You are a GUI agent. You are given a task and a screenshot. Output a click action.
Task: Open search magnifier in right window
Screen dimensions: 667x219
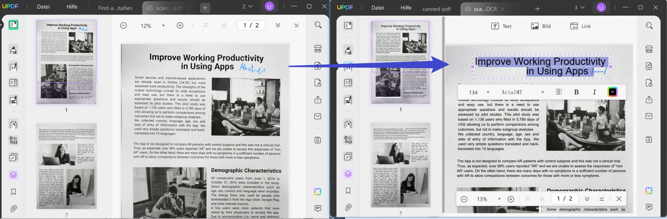point(649,25)
